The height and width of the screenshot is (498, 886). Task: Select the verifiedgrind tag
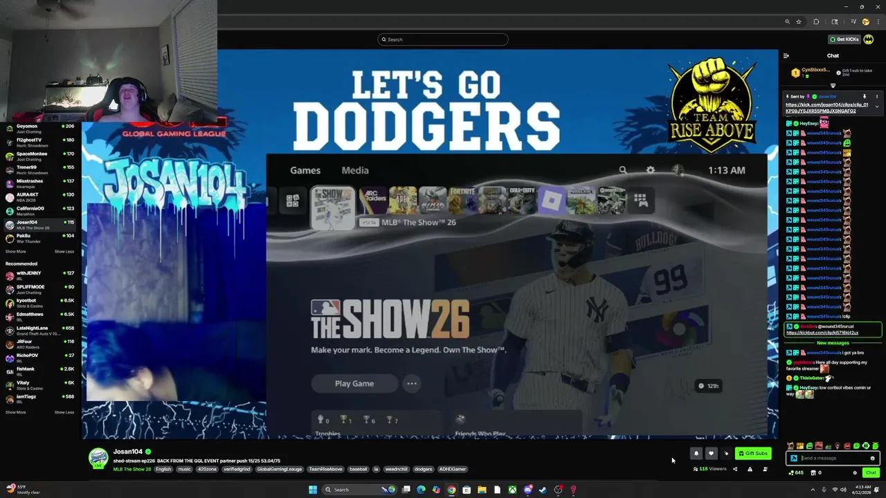[x=237, y=469]
